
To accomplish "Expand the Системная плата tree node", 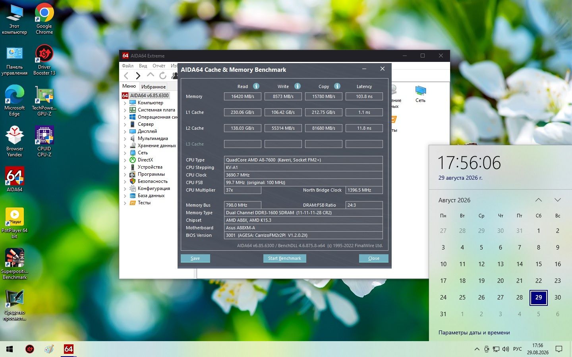I will [125, 110].
